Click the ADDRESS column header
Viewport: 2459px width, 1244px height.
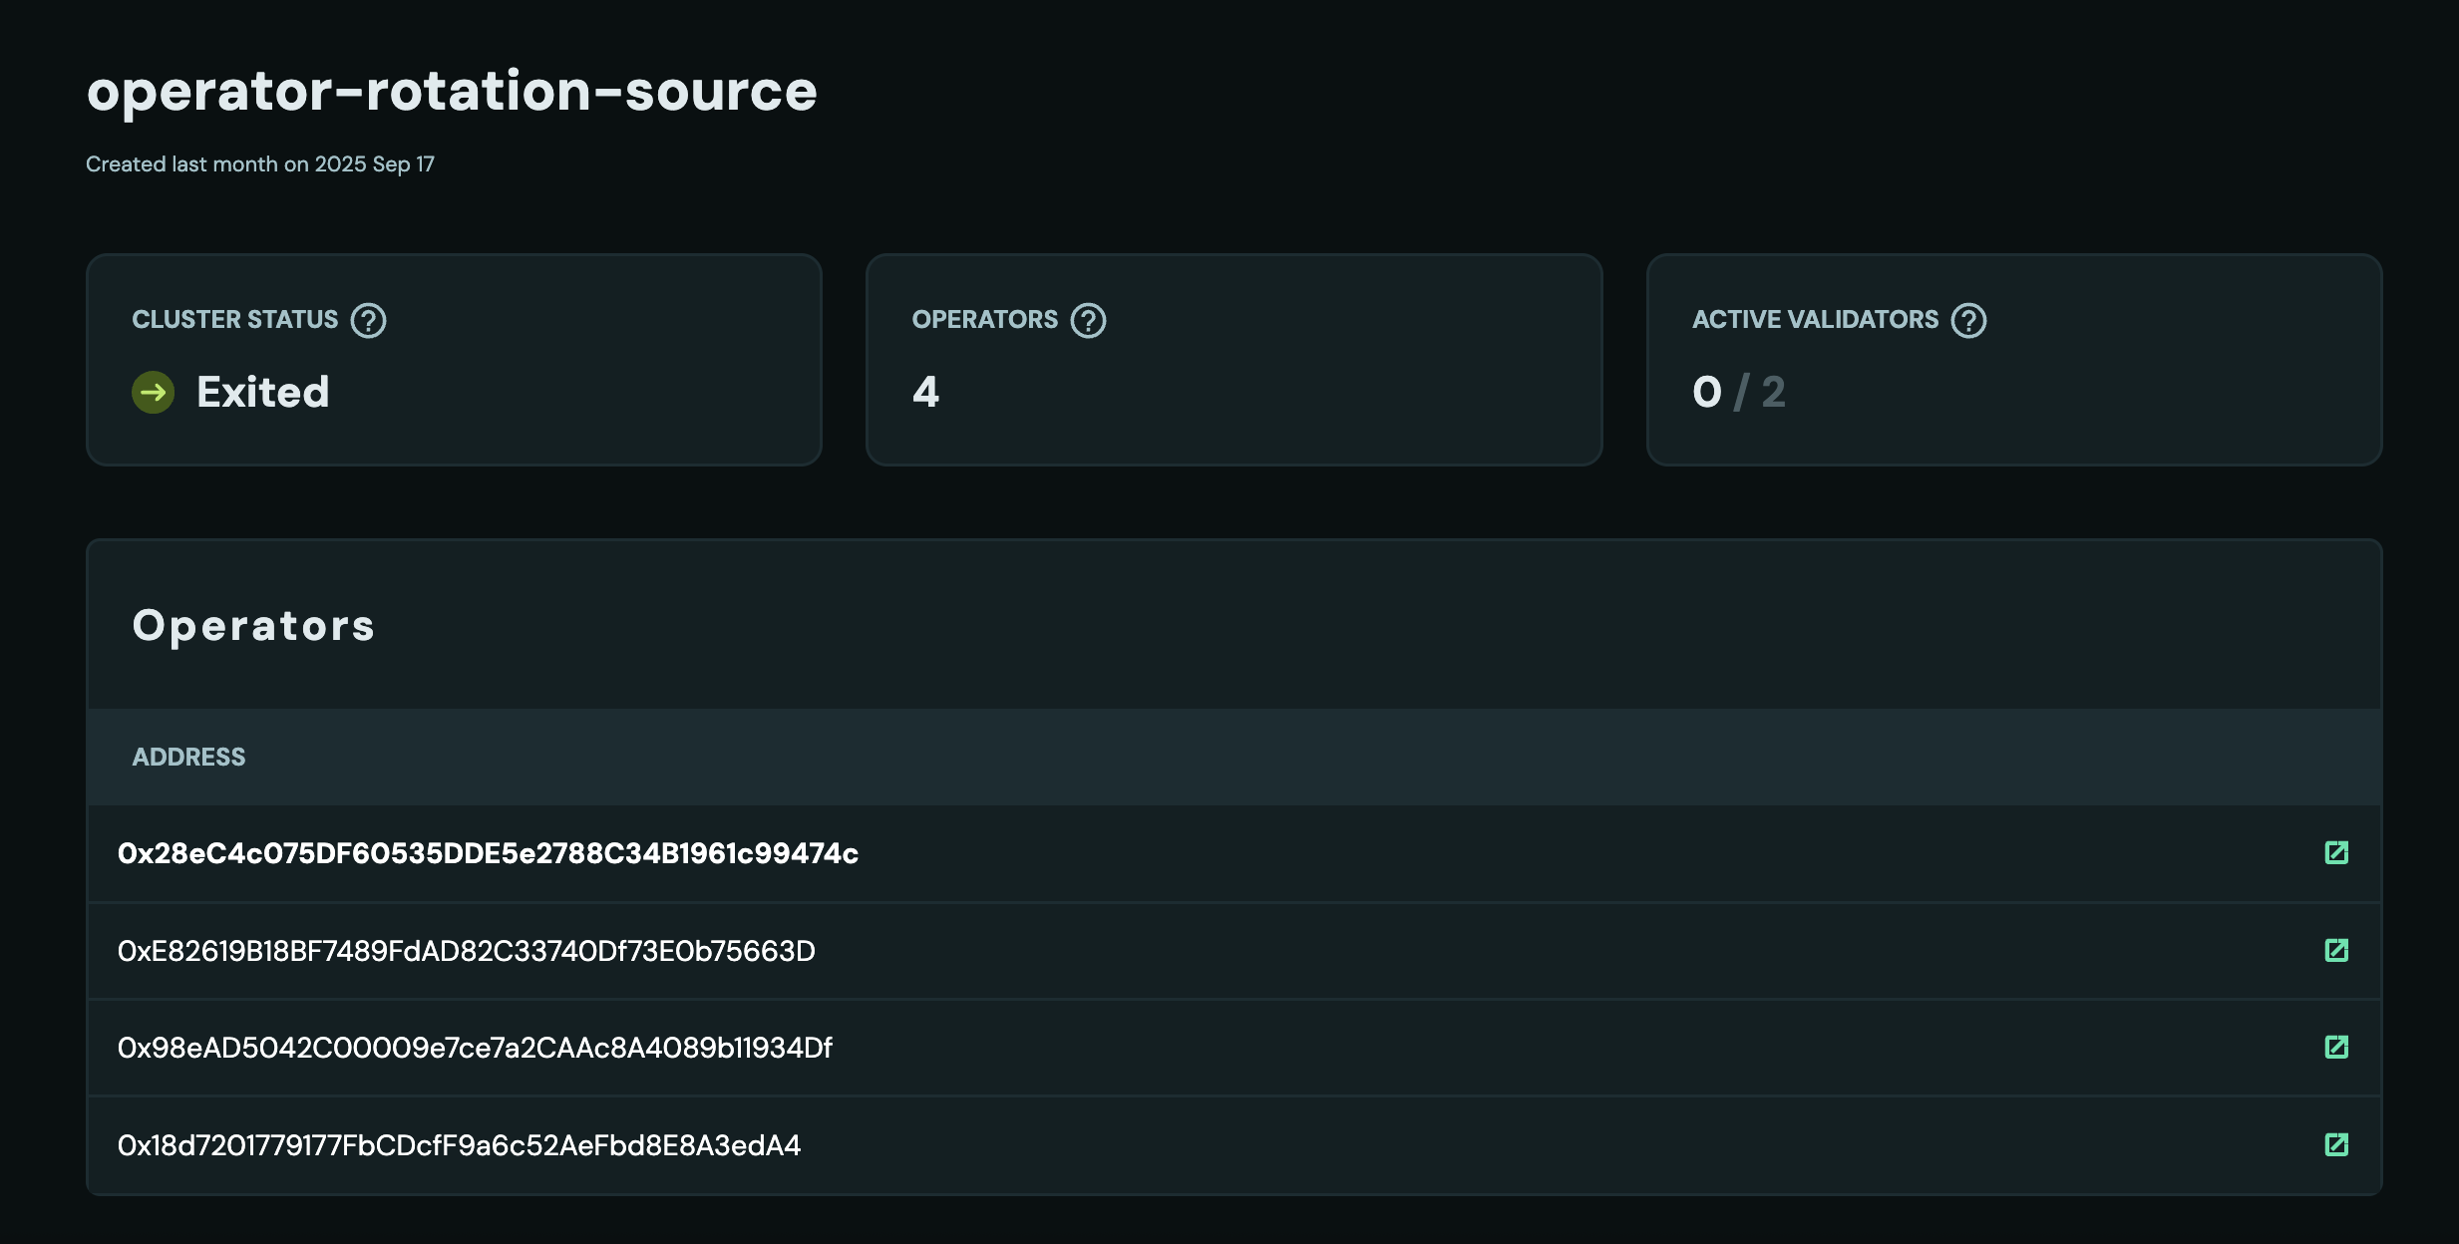pos(188,757)
